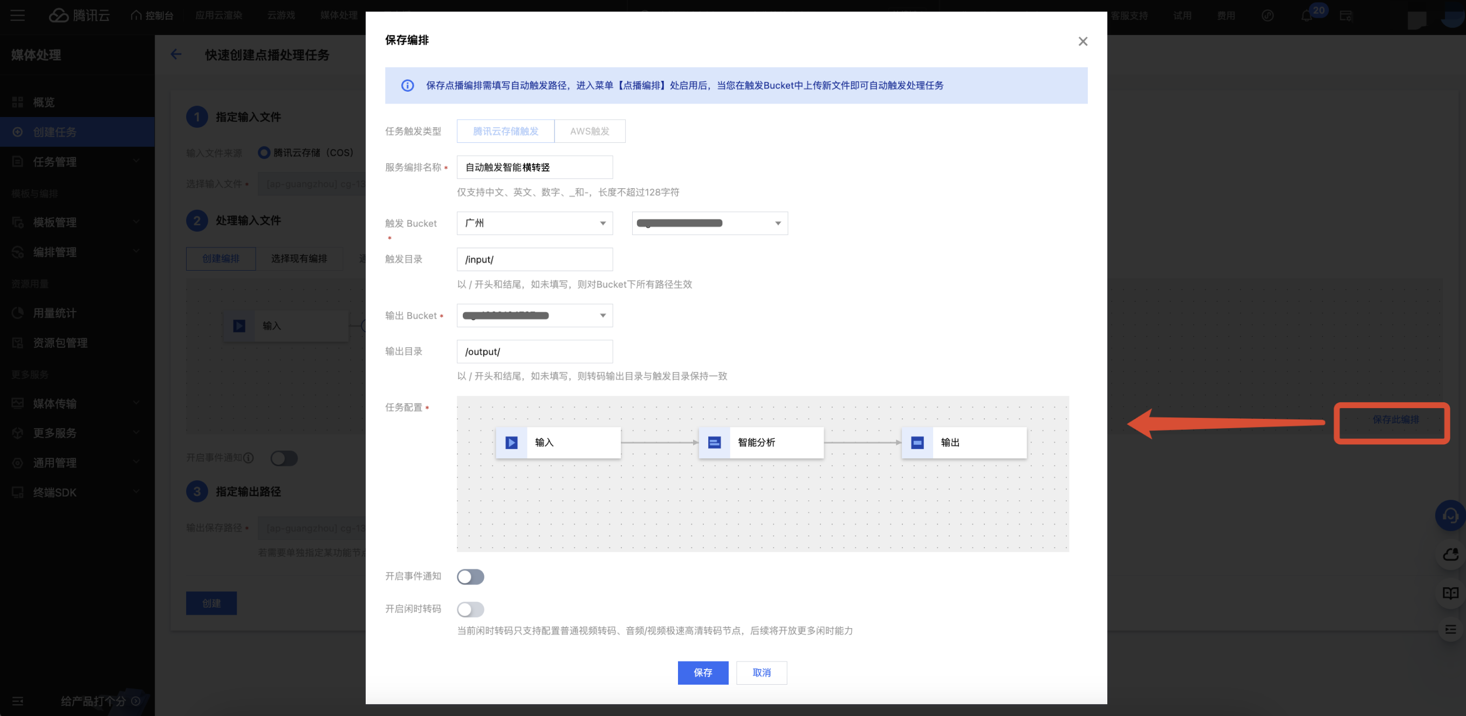
Task: Click the blue info icon in banner
Action: point(407,86)
